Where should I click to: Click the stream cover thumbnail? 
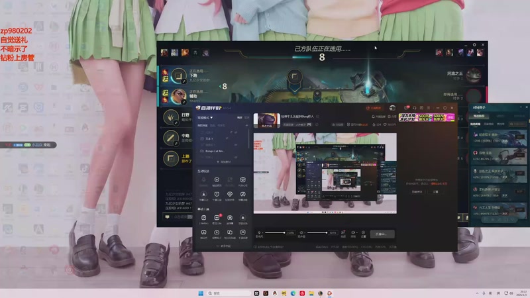[267, 121]
